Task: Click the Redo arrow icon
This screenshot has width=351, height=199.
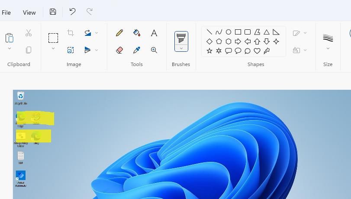Action: tap(90, 12)
